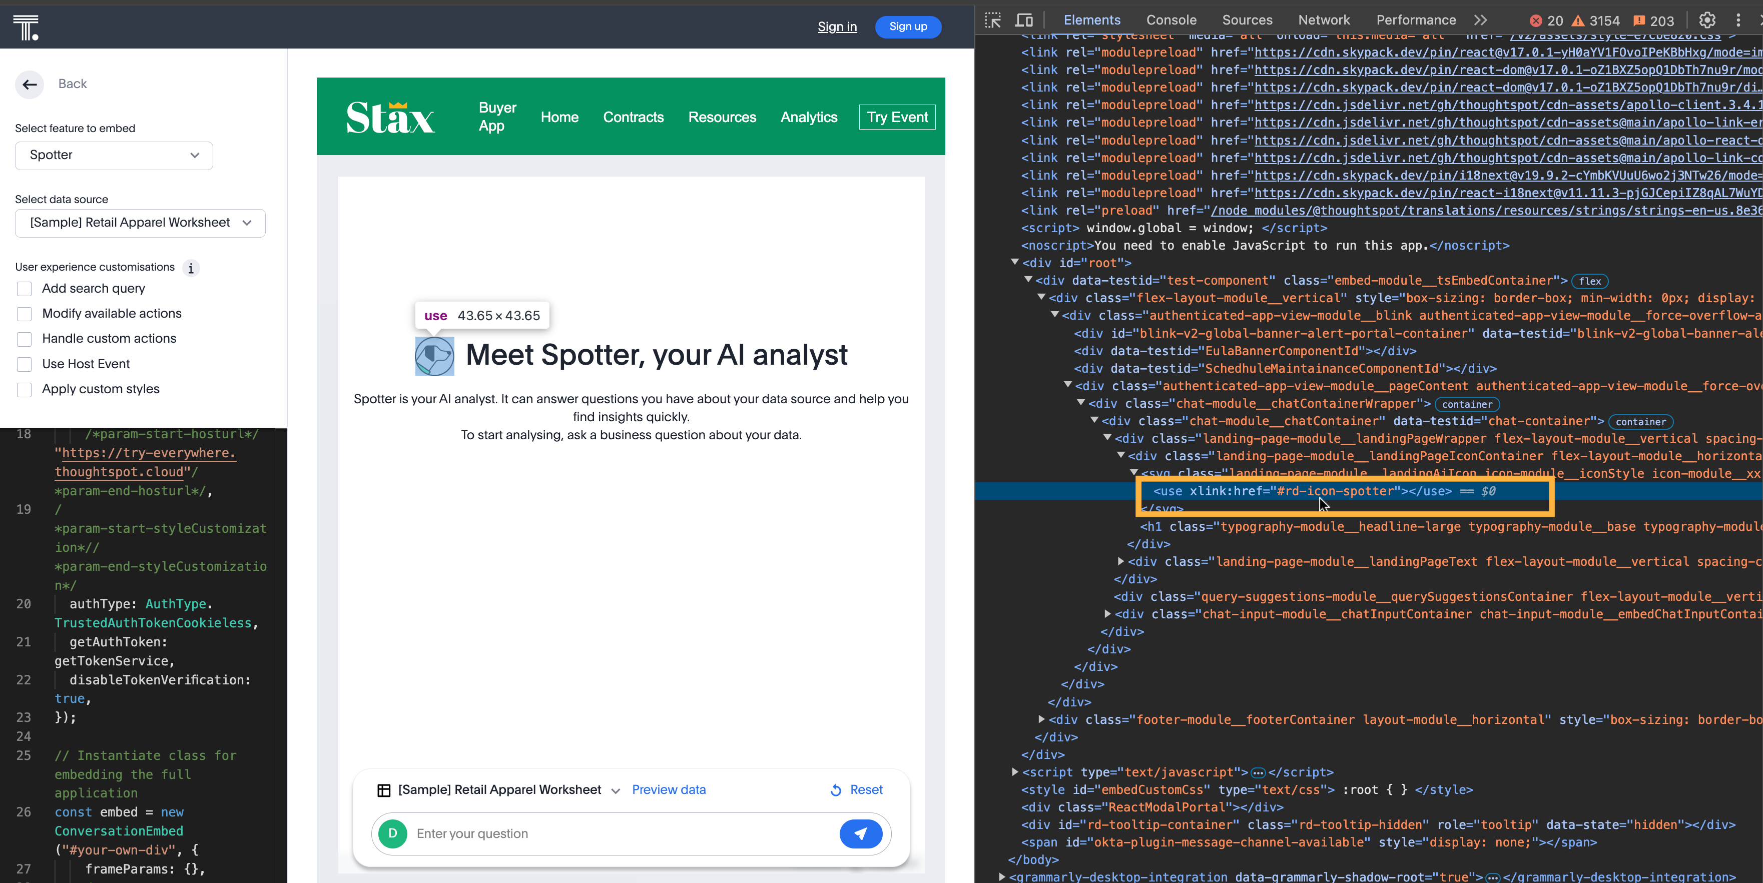Image resolution: width=1763 pixels, height=883 pixels.
Task: Select the embedCustomCss style element
Action: [x=1246, y=790]
